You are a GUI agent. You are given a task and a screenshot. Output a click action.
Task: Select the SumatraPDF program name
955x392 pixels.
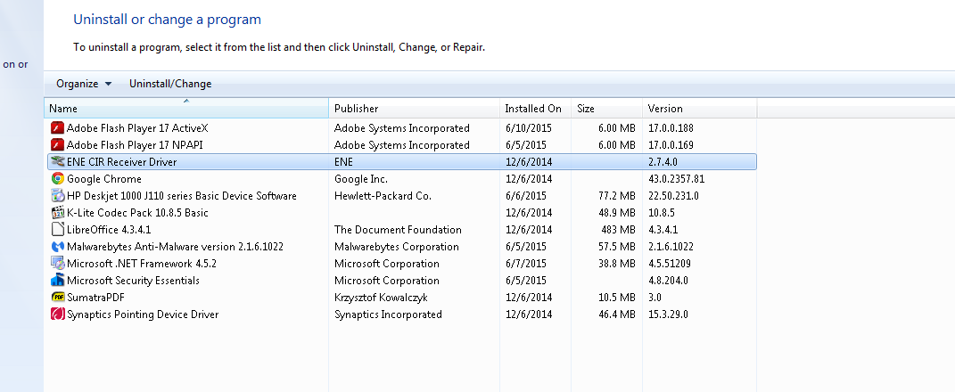click(x=95, y=298)
